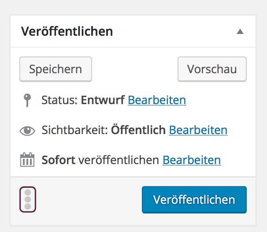Image resolution: width=267 pixels, height=232 pixels.
Task: Click the Sichtbarkeit label text
Action: point(75,130)
